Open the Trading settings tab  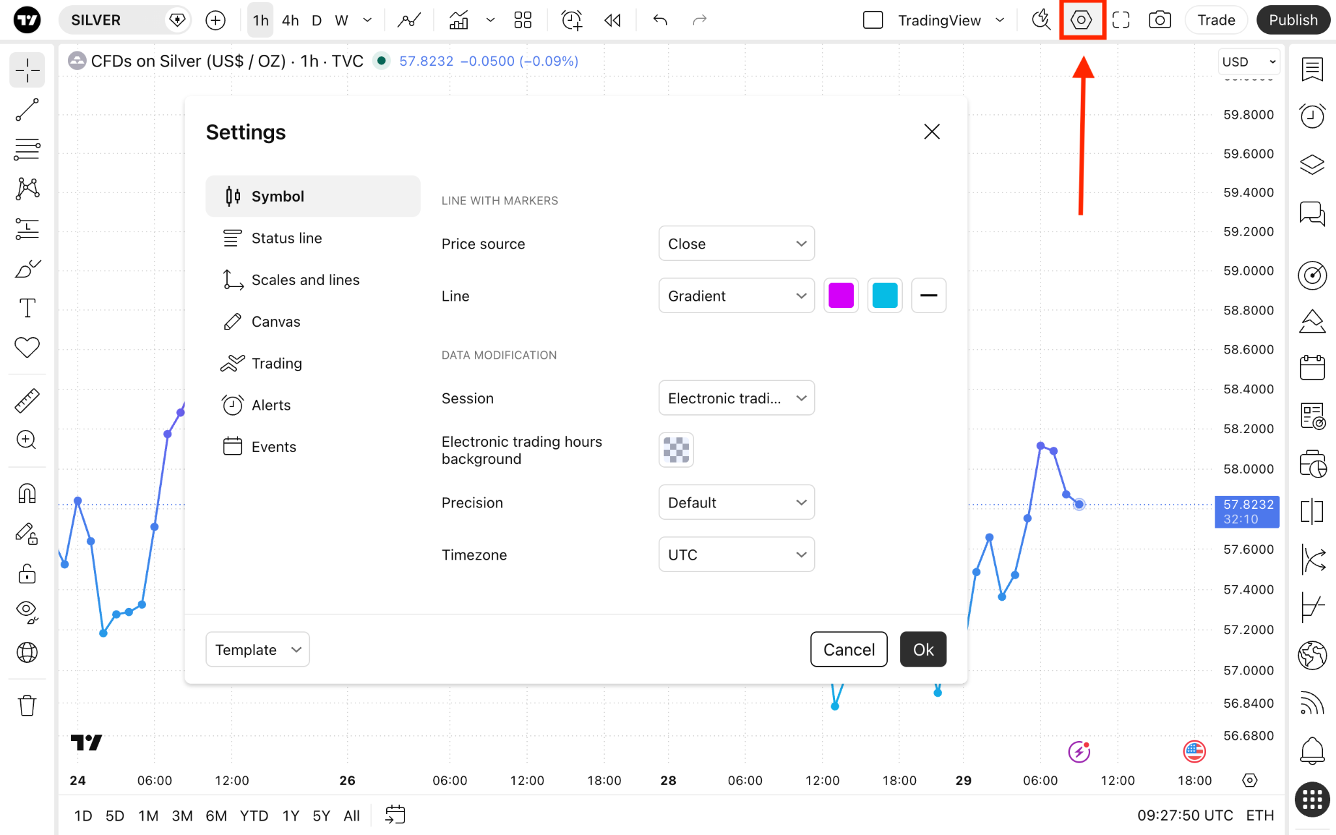[x=313, y=363]
